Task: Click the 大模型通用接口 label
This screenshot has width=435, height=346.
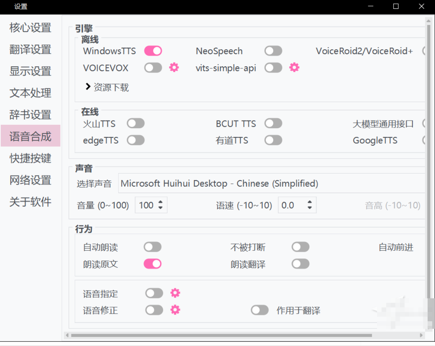Action: pos(383,124)
